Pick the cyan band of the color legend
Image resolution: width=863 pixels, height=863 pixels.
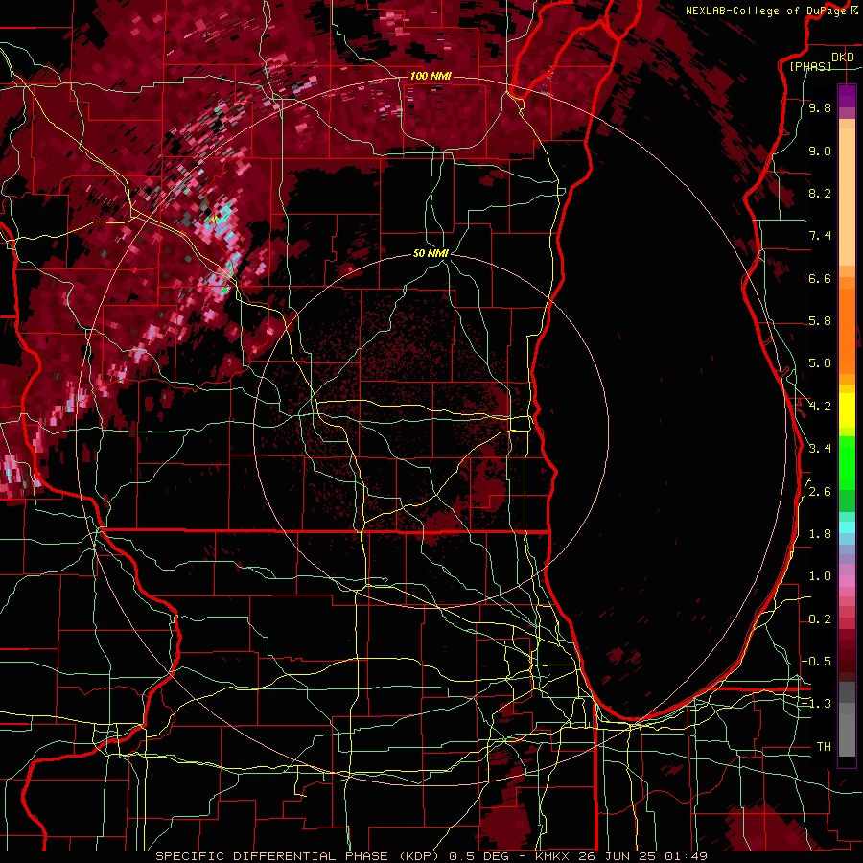pos(847,527)
